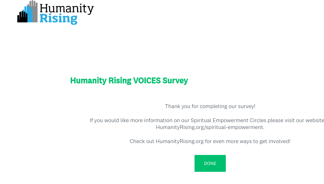Click the raised hands logo icon
Viewport: 324px width, 184px height.
pos(28,12)
